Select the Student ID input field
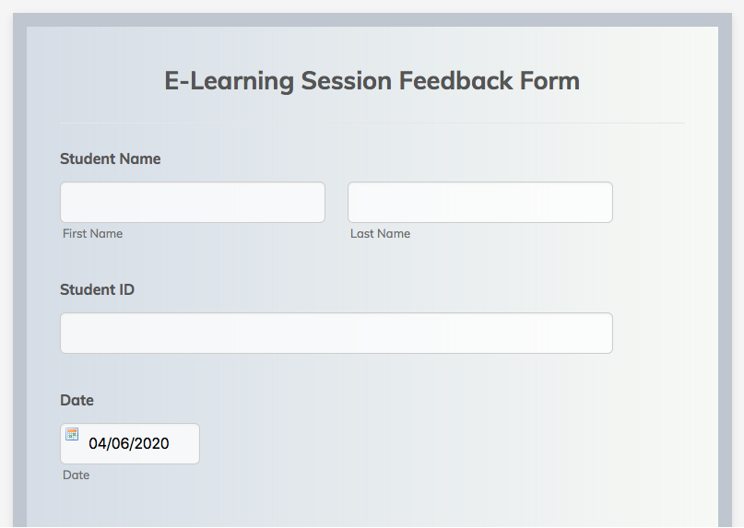The image size is (744, 528). click(x=336, y=333)
